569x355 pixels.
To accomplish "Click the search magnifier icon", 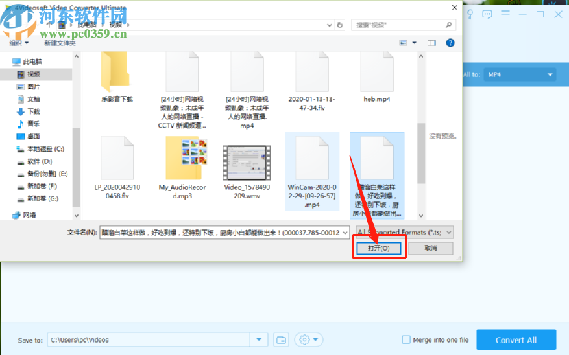I will point(448,25).
